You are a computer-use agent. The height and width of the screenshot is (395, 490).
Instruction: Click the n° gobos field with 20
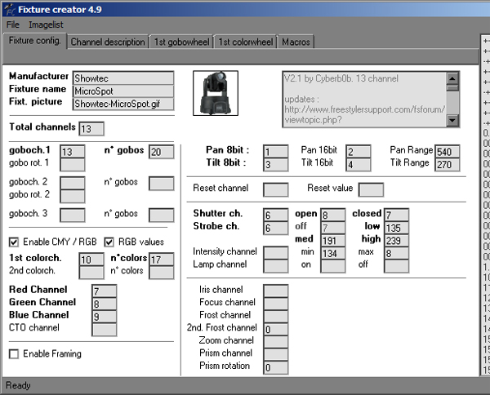coord(161,152)
